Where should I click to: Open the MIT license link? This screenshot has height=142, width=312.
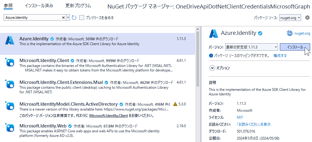(240, 117)
